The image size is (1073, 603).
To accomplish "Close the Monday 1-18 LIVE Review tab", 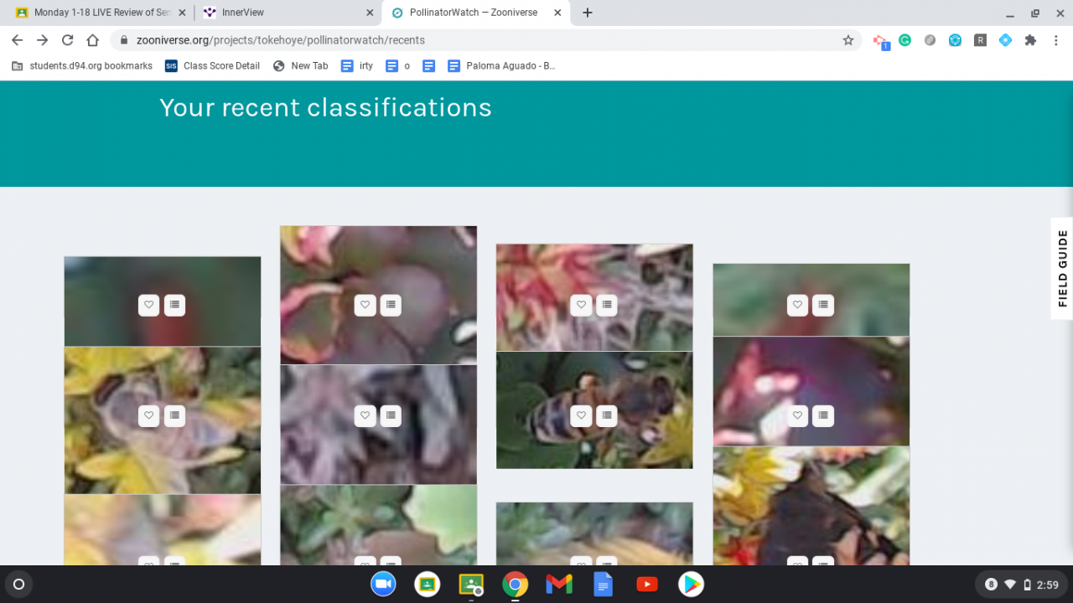I will (x=182, y=13).
